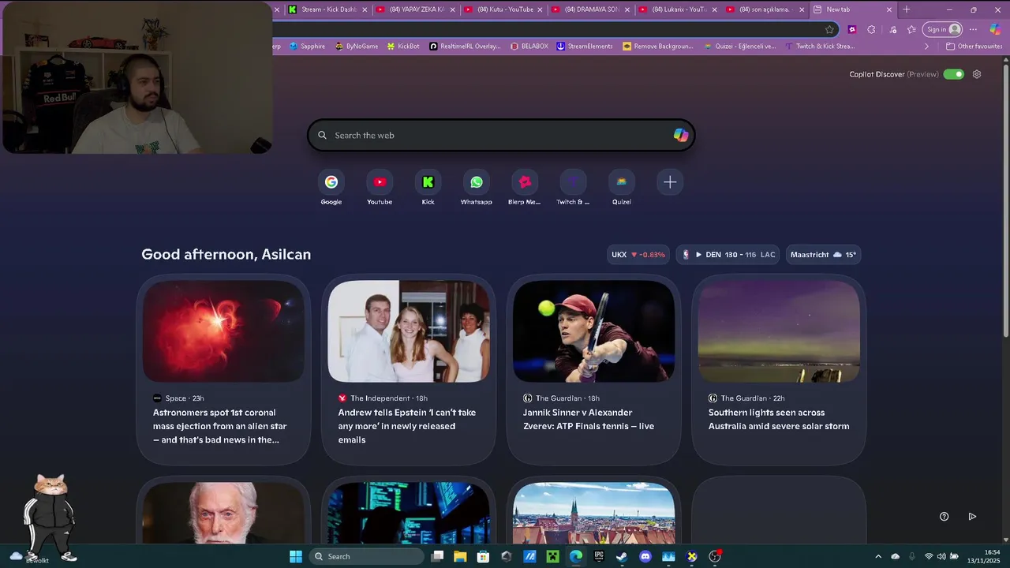Add a new quick link with plus button
The width and height of the screenshot is (1010, 568).
[x=670, y=182]
